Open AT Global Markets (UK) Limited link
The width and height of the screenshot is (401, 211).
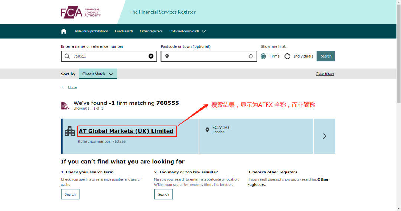(x=126, y=131)
